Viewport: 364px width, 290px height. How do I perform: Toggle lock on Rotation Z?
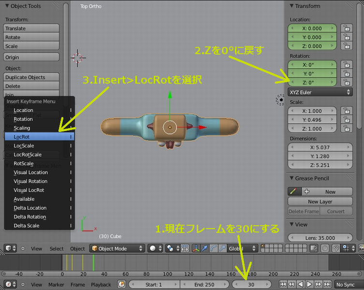click(347, 82)
